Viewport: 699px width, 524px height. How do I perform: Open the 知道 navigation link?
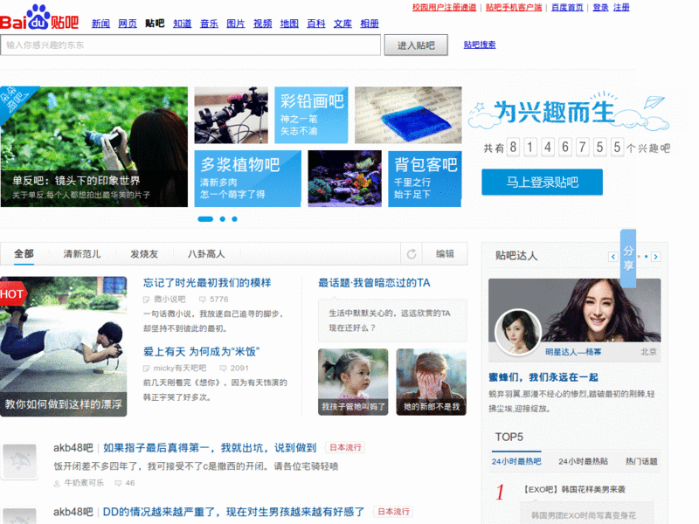(183, 24)
